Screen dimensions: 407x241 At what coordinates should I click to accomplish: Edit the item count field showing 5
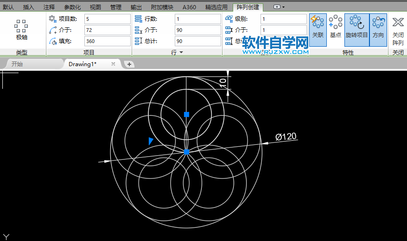107,19
